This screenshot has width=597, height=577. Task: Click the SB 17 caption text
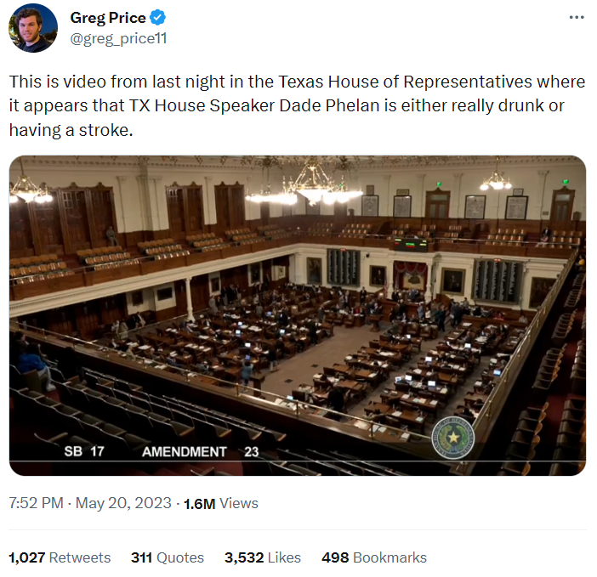tap(84, 451)
